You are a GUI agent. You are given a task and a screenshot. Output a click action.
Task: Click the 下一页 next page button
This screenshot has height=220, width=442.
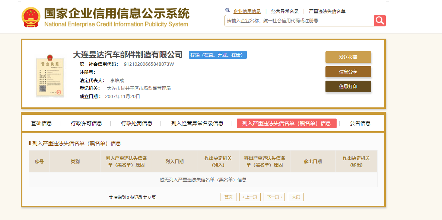274,197
